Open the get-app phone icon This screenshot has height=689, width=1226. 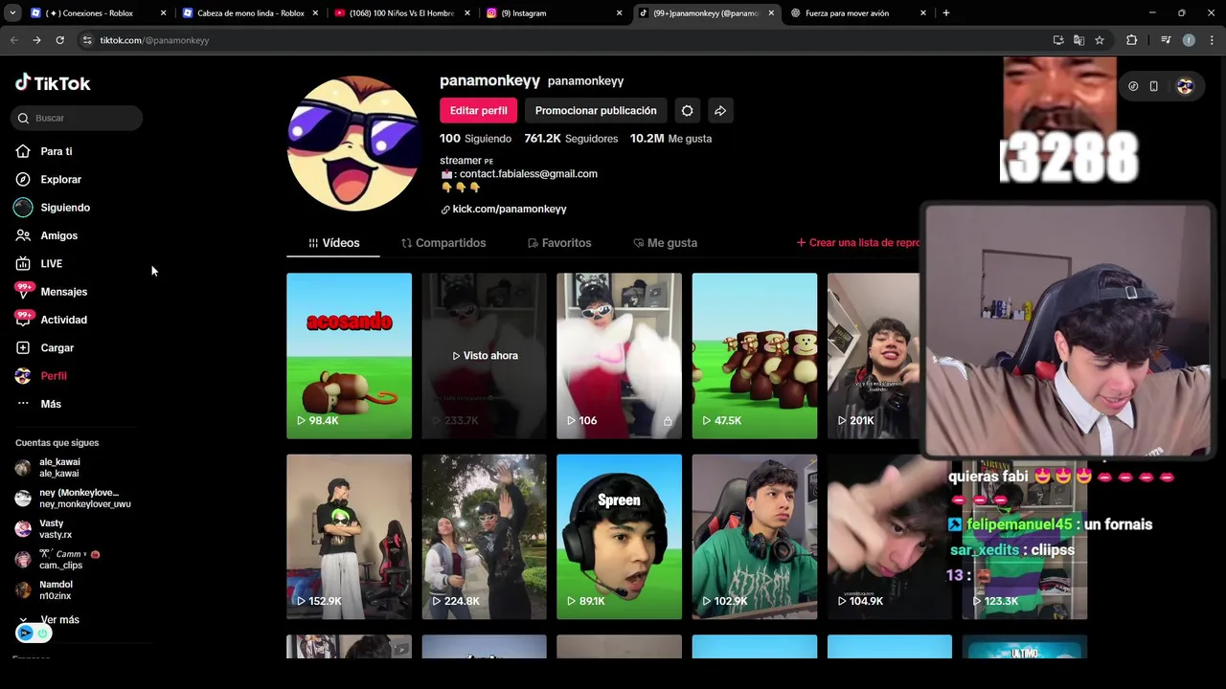(x=1154, y=86)
